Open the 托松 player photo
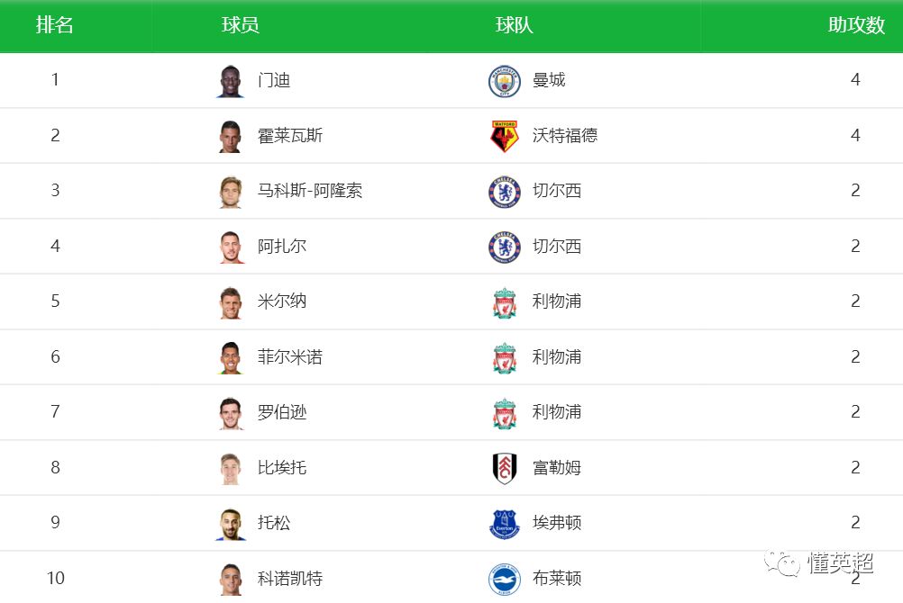 (231, 524)
